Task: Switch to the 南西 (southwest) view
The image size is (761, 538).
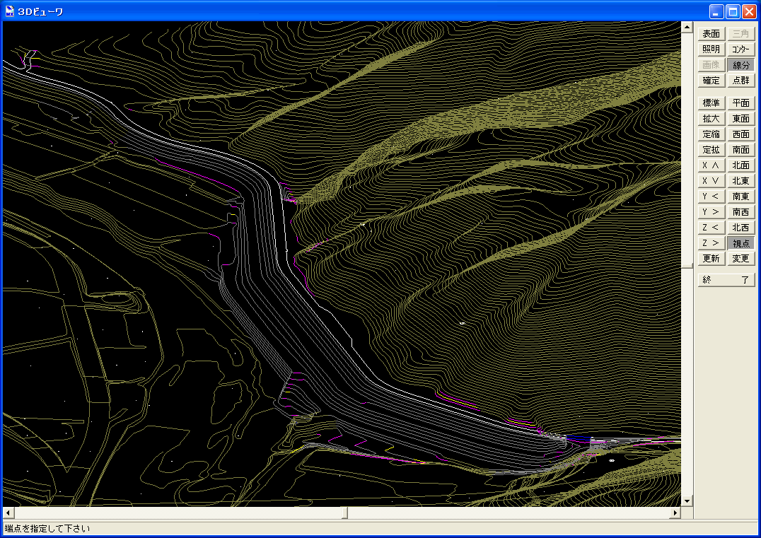Action: (x=741, y=211)
